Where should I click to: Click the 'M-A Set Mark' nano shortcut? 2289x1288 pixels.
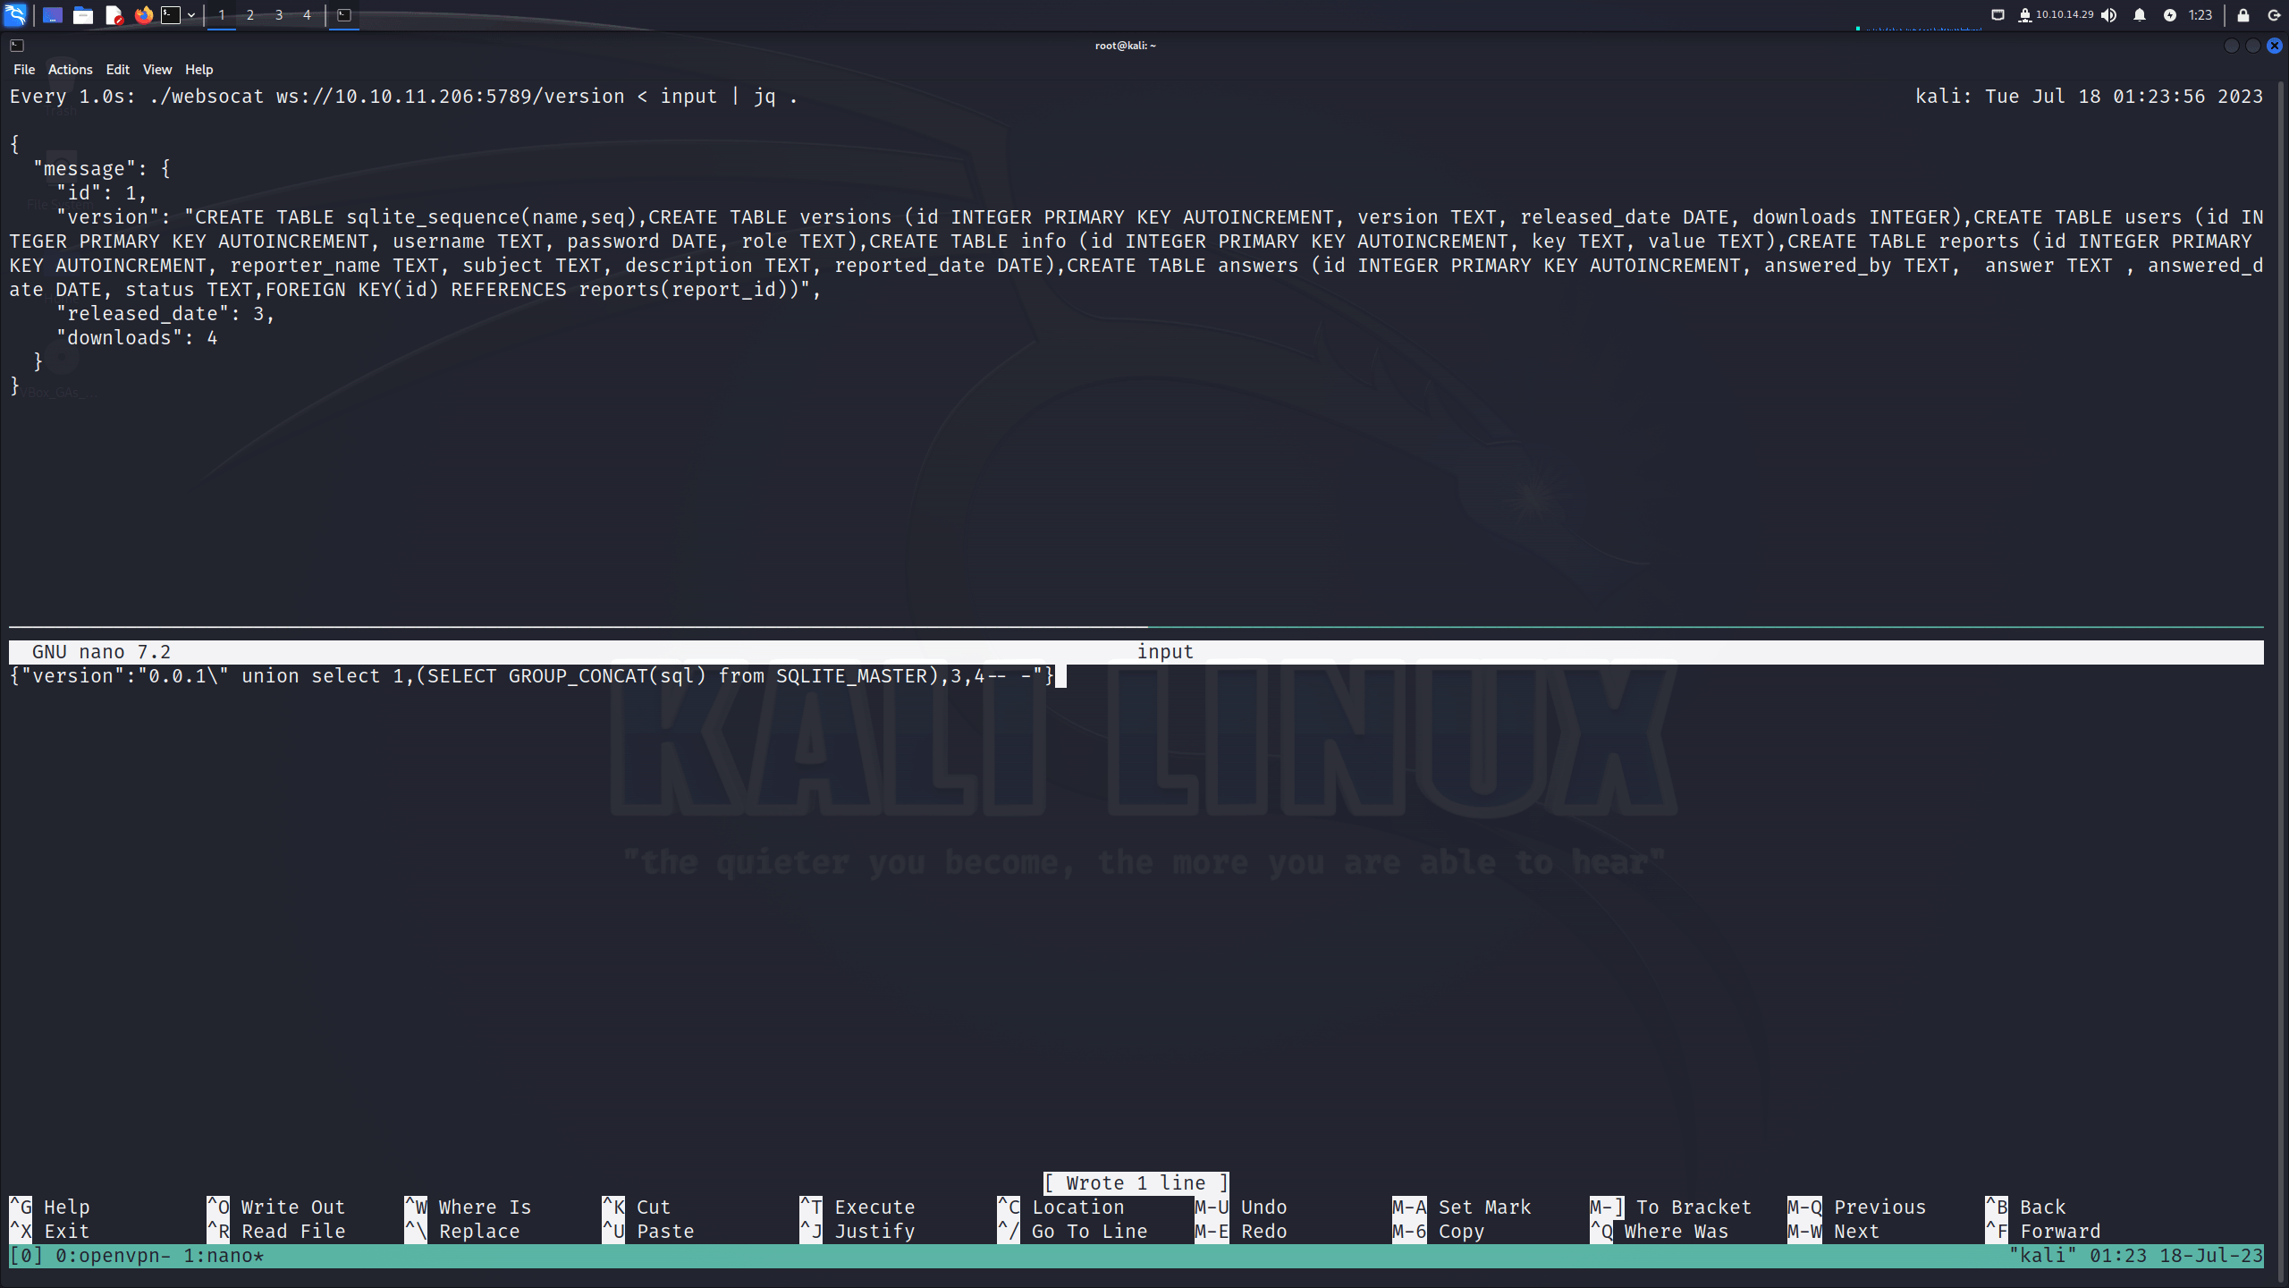[x=1462, y=1207]
